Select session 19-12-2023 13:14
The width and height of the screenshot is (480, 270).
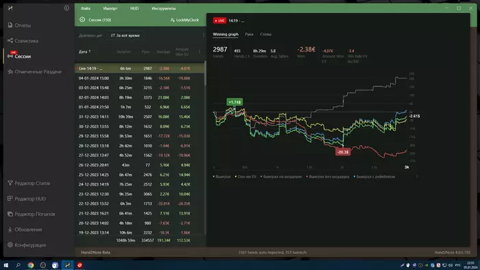coord(140,233)
